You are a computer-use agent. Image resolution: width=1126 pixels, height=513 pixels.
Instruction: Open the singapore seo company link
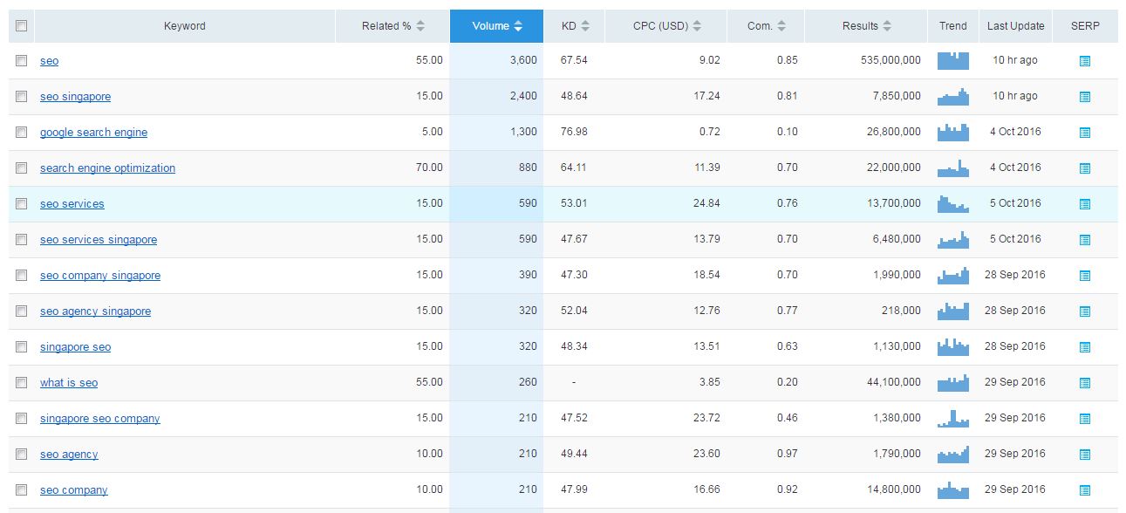(x=100, y=419)
